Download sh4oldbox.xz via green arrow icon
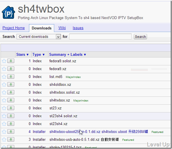 click(11, 85)
